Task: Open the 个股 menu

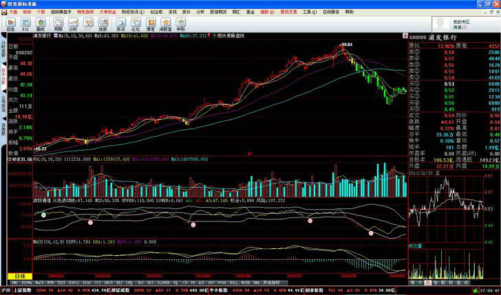Action: (41, 12)
